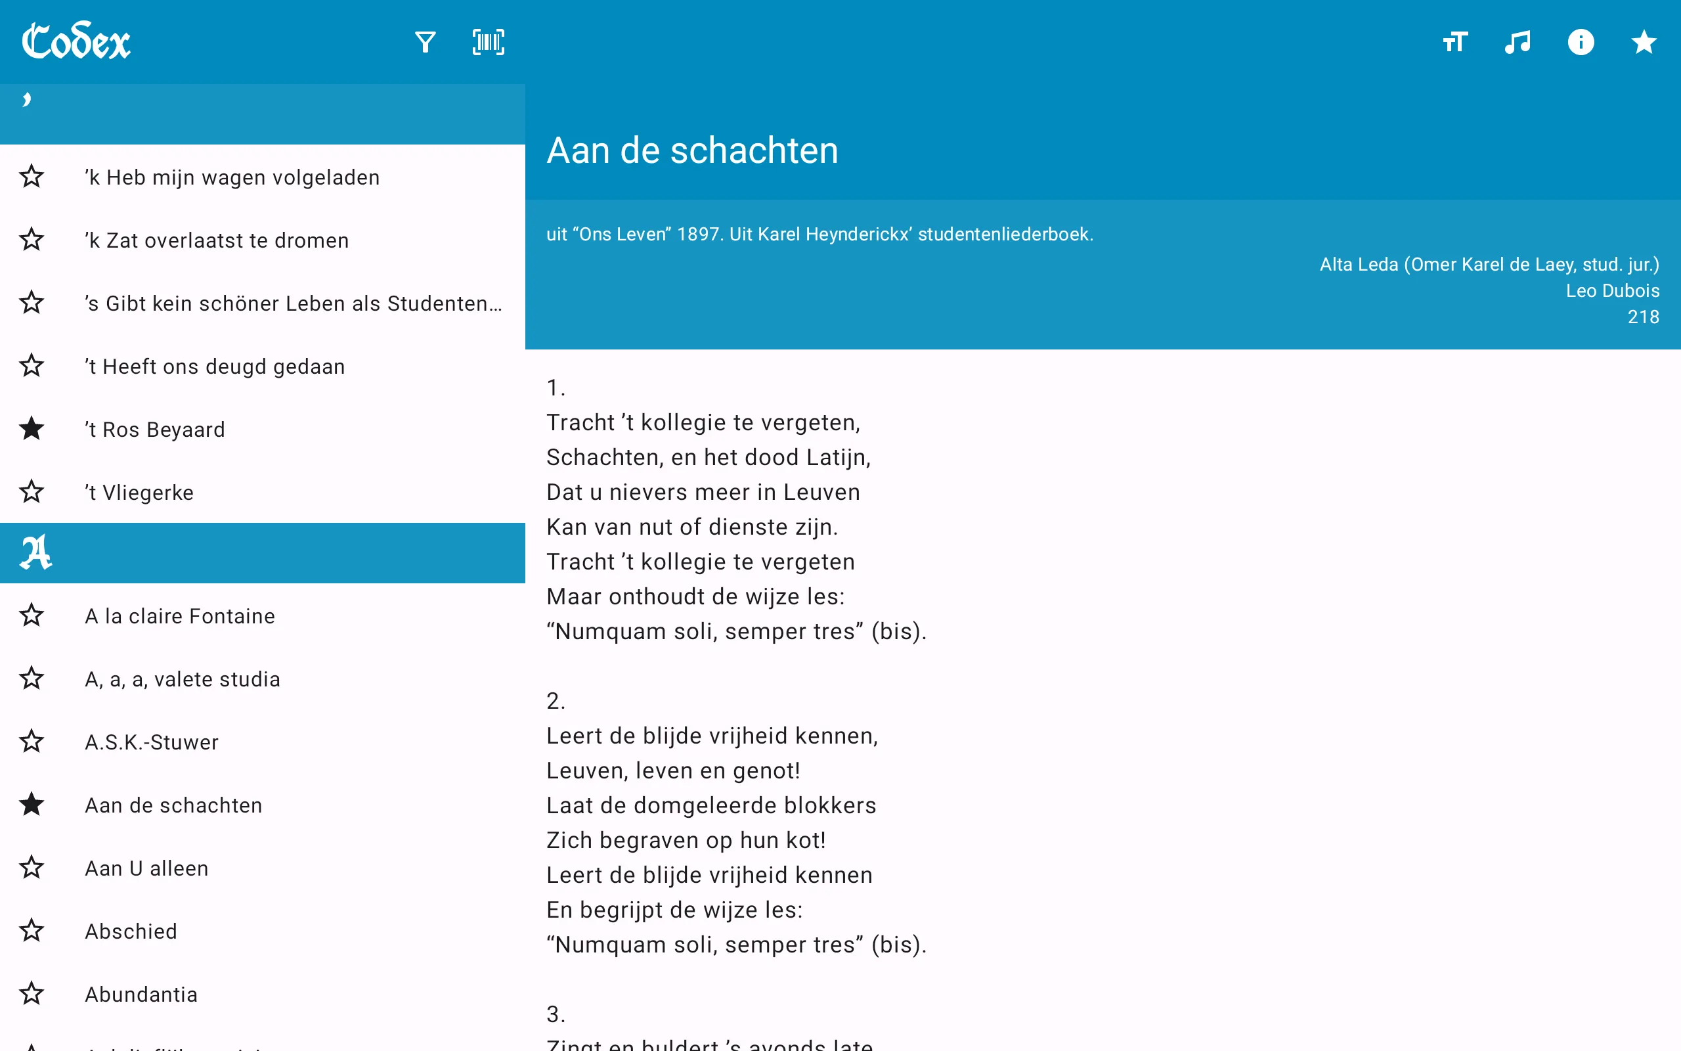Click the A section header
1681x1051 pixels.
tap(263, 552)
